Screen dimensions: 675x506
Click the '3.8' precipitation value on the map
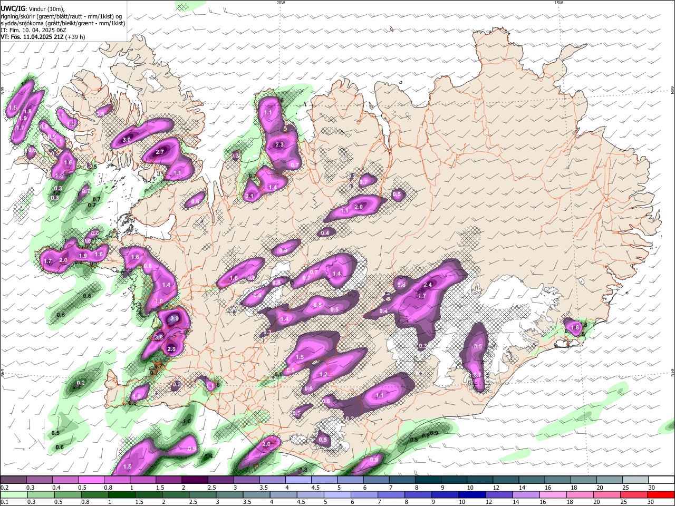pyautogui.click(x=158, y=337)
